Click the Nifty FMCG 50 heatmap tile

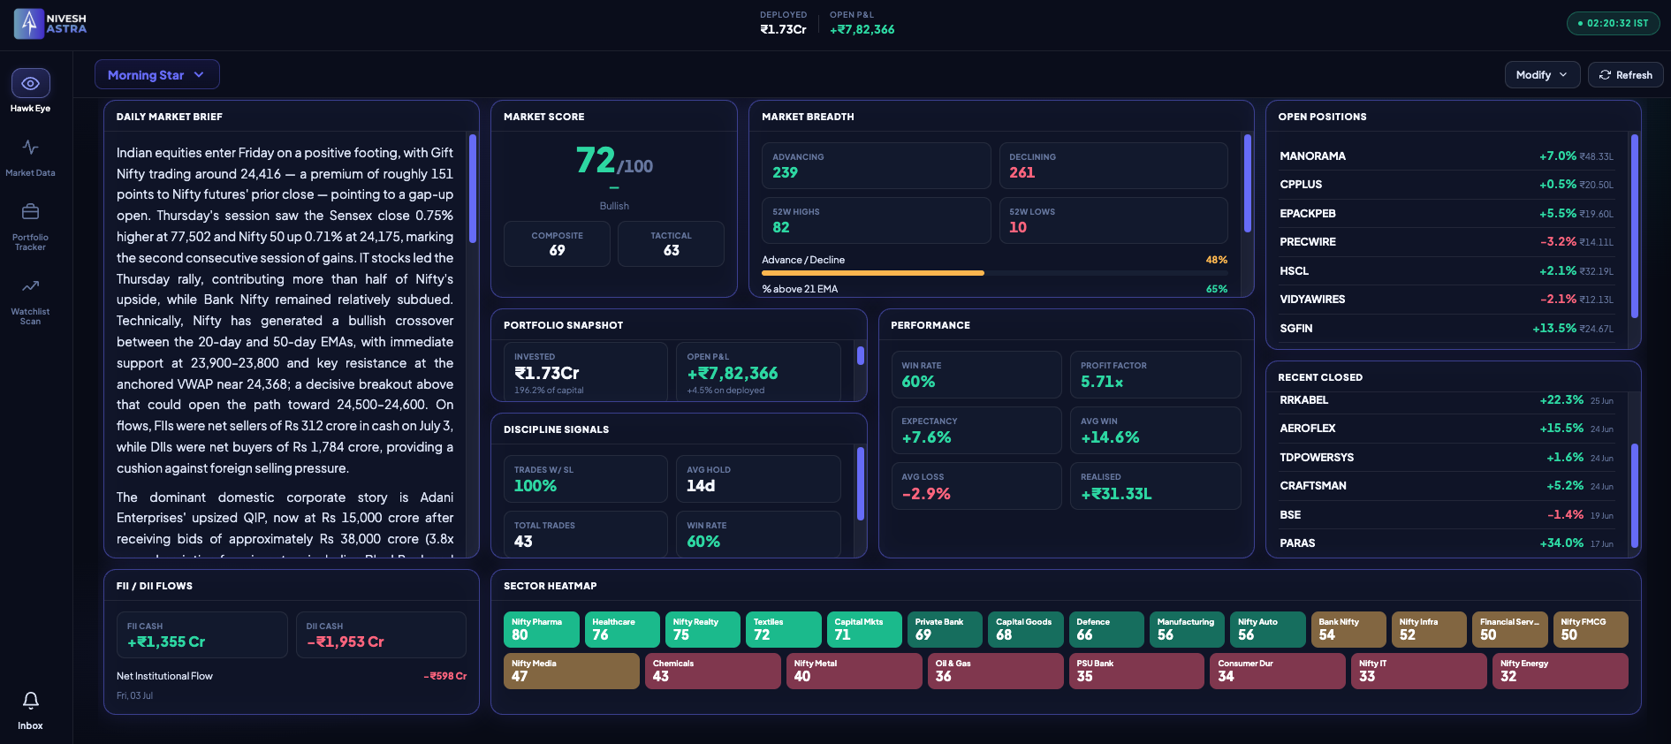pyautogui.click(x=1591, y=629)
